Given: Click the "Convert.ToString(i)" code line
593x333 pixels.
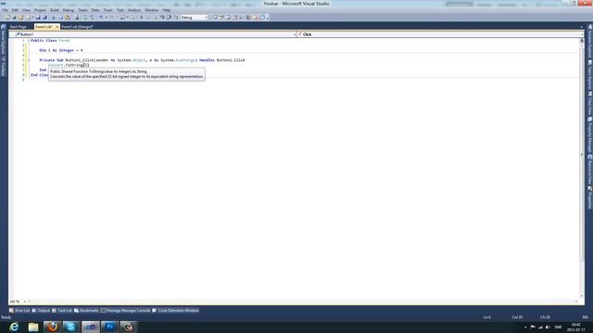Looking at the screenshot, I should tap(69, 65).
